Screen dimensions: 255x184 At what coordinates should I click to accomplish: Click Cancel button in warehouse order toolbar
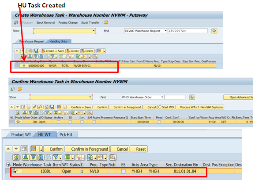(150, 107)
